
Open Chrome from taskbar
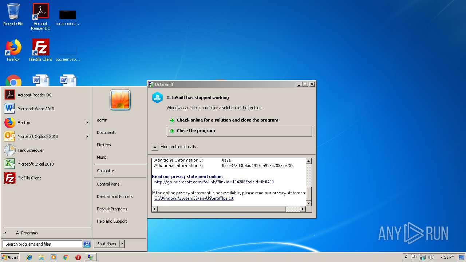[66, 257]
